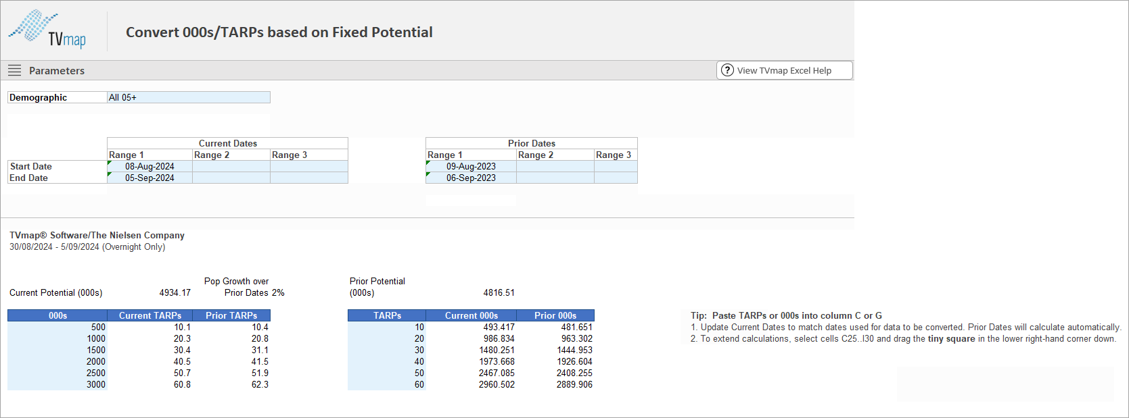Select the TARPs input cell 60
Image resolution: width=1129 pixels, height=418 pixels.
(387, 384)
